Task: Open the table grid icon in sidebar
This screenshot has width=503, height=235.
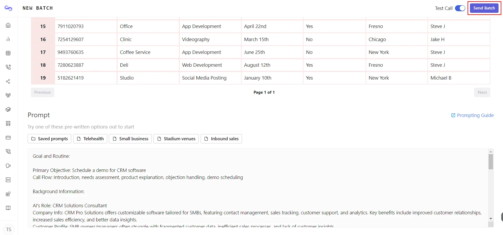Action: pos(8,53)
